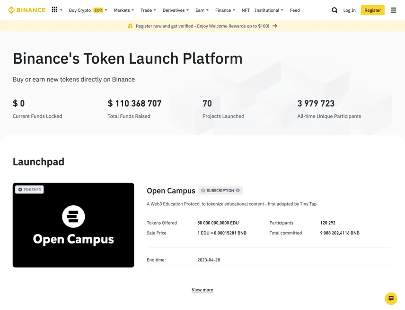This screenshot has width=405, height=310.
Task: Open the Earn dropdown menu
Action: click(x=202, y=10)
